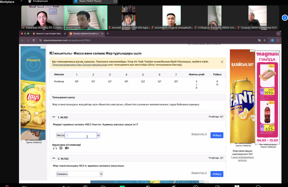
Task: Click the next participants arrow in video strip
Action: coord(285,18)
